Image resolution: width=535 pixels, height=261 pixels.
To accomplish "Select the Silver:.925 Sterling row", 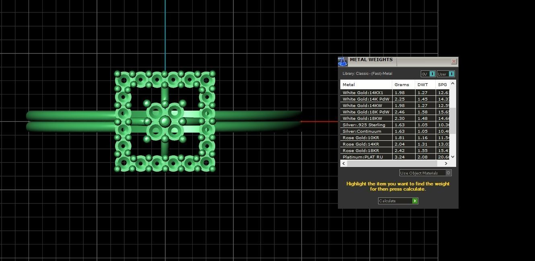I will click(x=395, y=125).
